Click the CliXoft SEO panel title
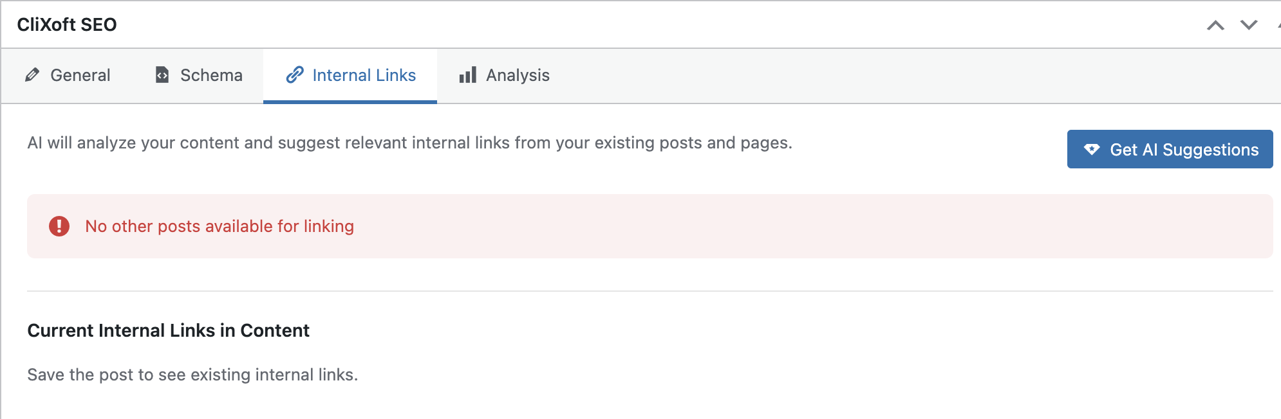This screenshot has height=419, width=1281. coord(67,24)
